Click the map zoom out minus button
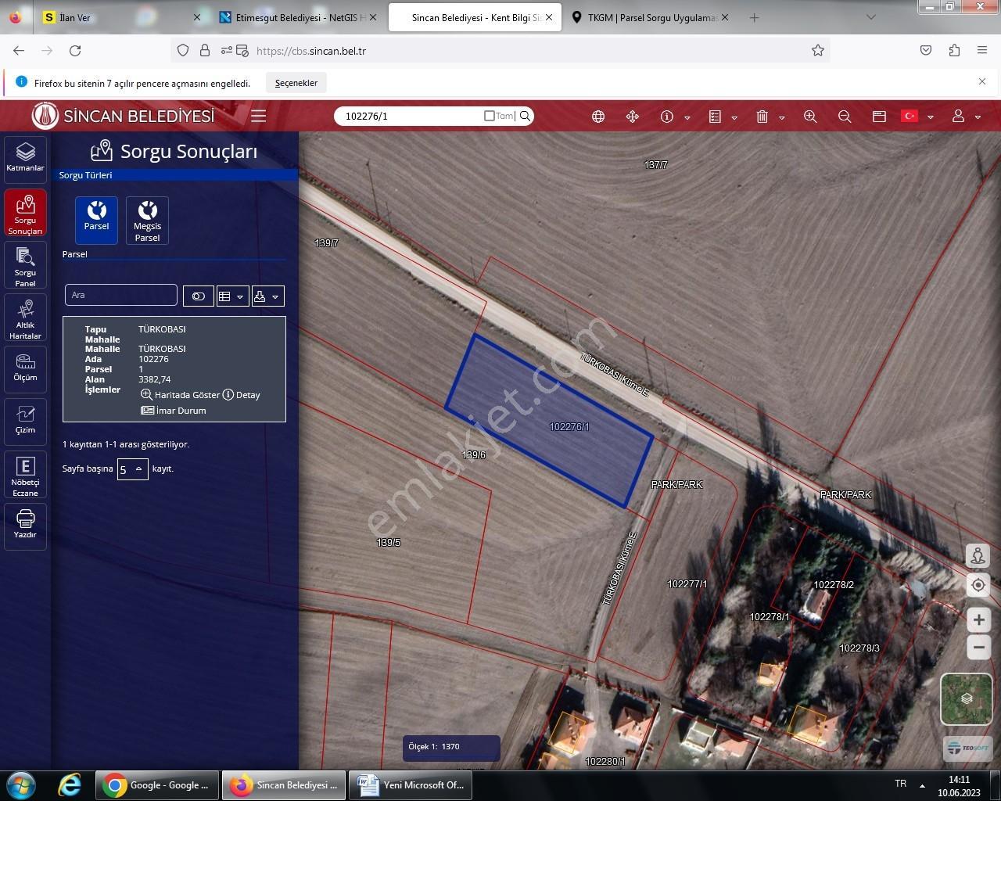The width and height of the screenshot is (1001, 876). 978,648
